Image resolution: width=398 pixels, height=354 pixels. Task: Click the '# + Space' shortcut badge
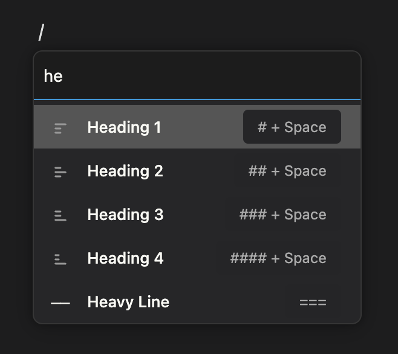(292, 127)
